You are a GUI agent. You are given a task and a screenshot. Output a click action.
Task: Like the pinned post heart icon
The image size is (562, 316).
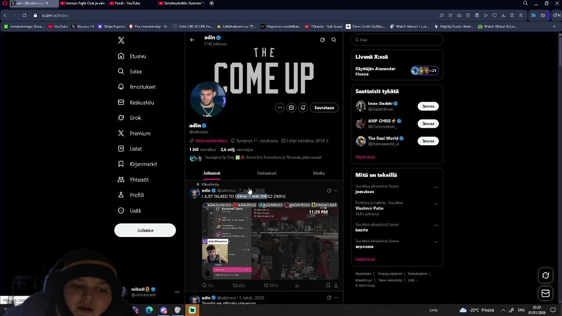pos(266,285)
